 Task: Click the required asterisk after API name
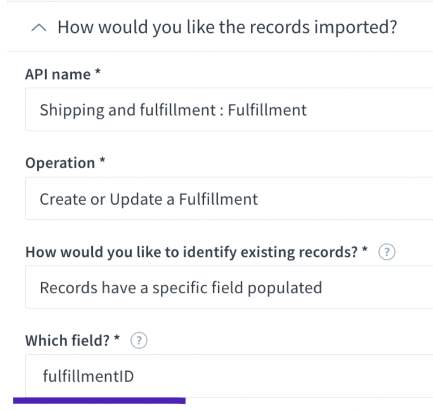tap(97, 72)
